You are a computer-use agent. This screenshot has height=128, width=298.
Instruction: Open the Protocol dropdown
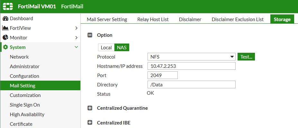point(192,57)
